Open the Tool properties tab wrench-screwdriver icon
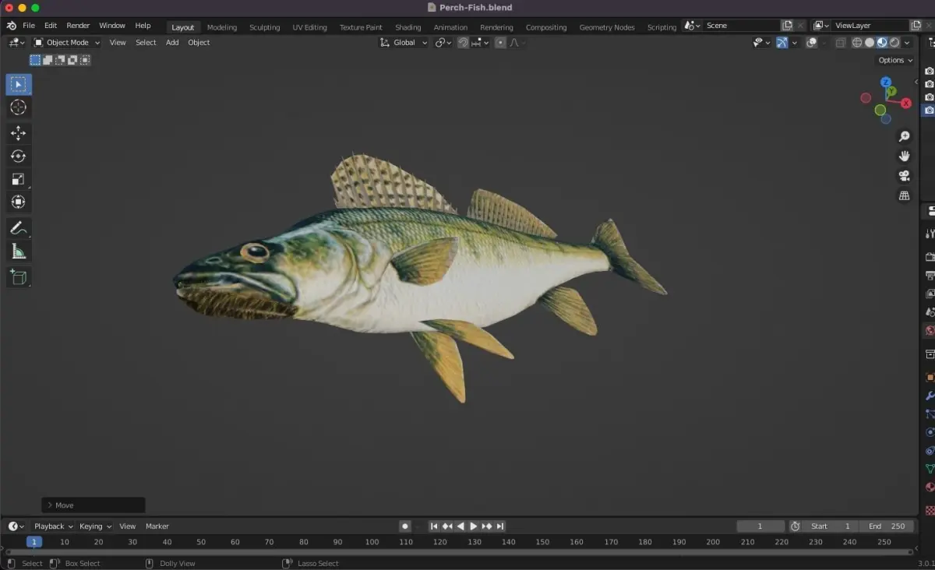The height and width of the screenshot is (570, 935). tap(930, 234)
